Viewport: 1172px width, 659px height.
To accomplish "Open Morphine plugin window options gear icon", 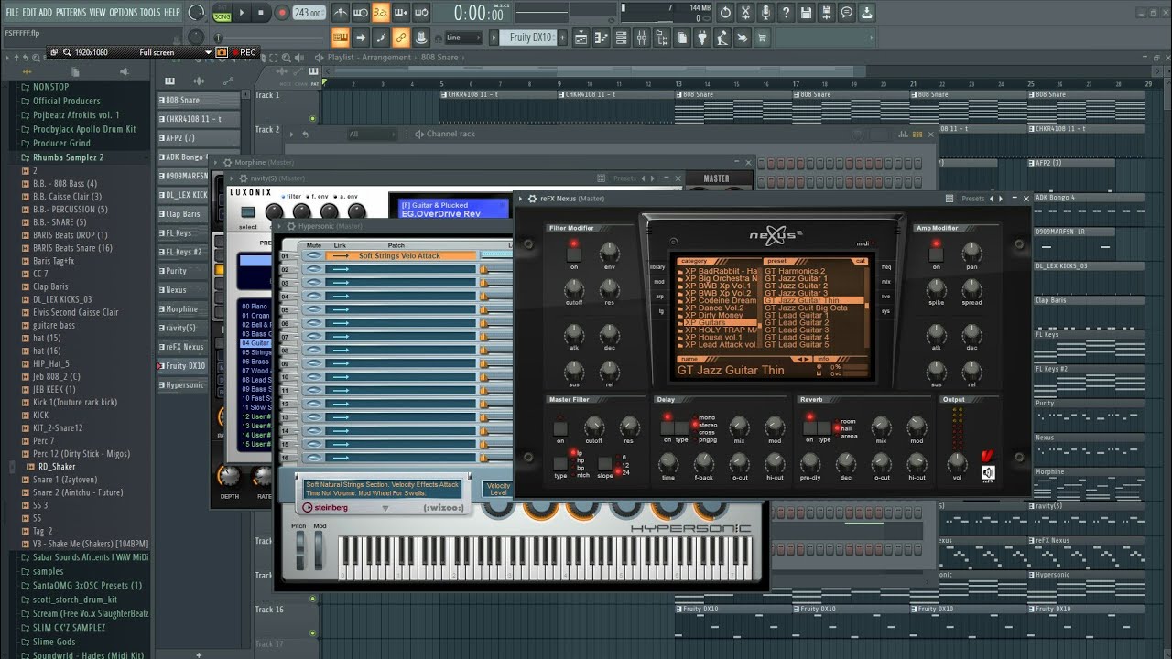I will [227, 163].
